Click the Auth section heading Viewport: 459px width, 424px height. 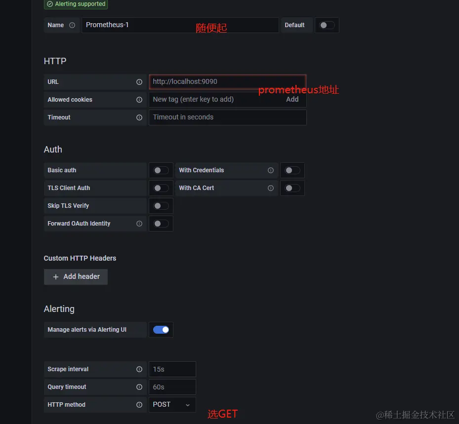[53, 150]
